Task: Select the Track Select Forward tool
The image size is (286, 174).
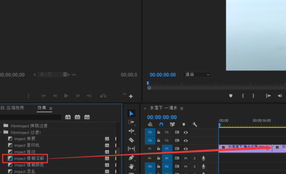Action: pos(131,122)
